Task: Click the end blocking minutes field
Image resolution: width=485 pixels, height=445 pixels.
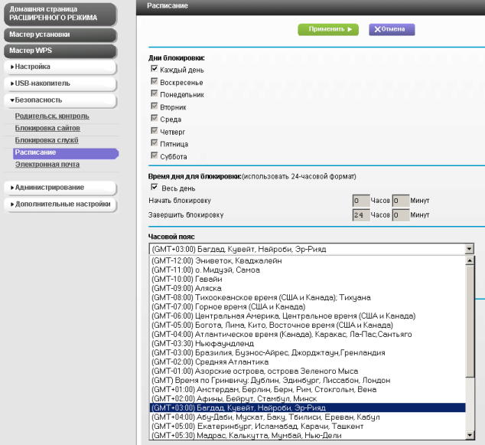Action: pyautogui.click(x=401, y=215)
